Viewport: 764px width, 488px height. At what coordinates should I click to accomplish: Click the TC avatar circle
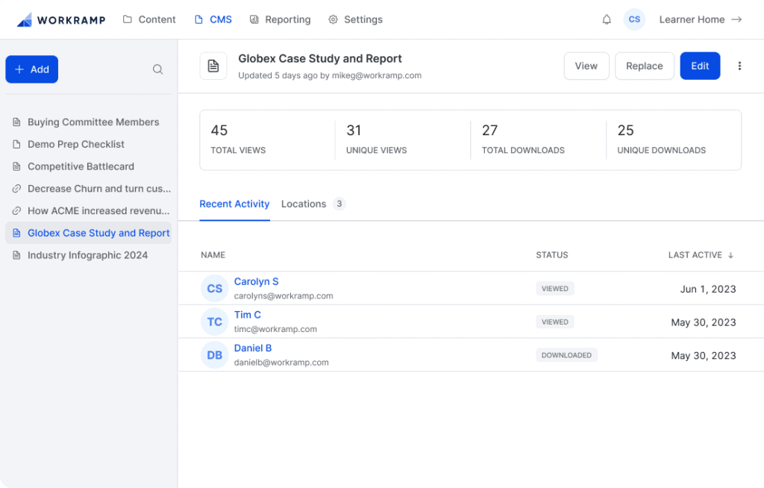pos(214,322)
